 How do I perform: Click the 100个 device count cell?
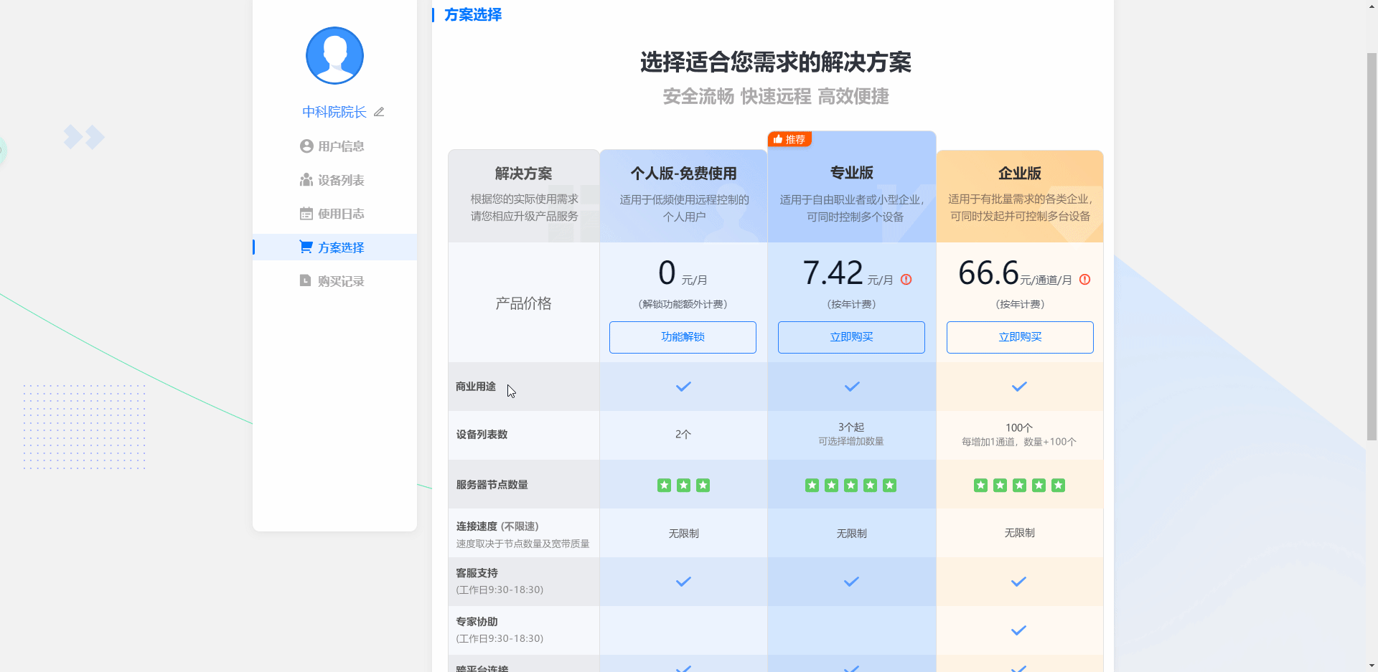click(1019, 427)
